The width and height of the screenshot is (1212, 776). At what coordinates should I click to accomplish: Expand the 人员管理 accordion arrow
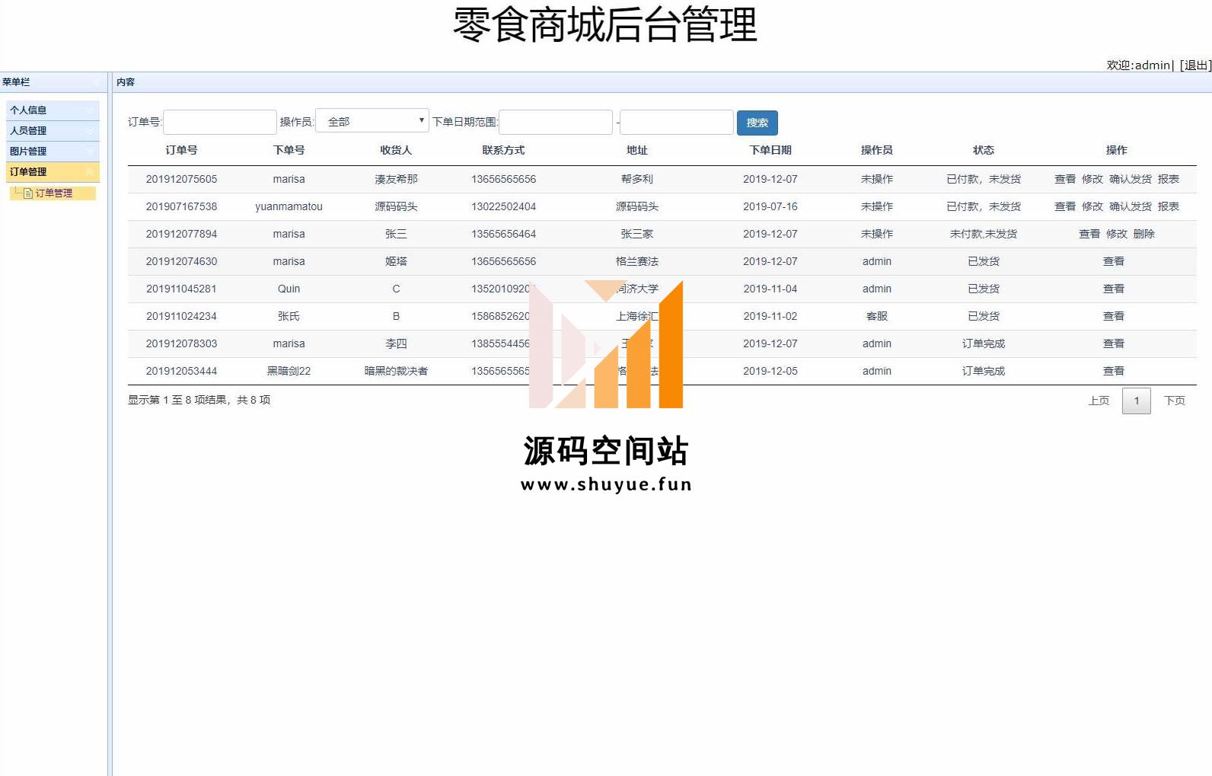coord(91,131)
